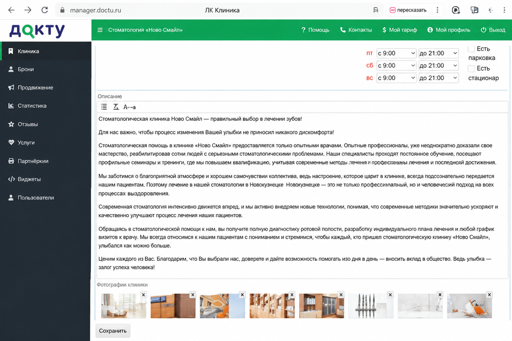Click the A--a typography tool in the editor
Image resolution: width=512 pixels, height=341 pixels.
pyautogui.click(x=130, y=107)
